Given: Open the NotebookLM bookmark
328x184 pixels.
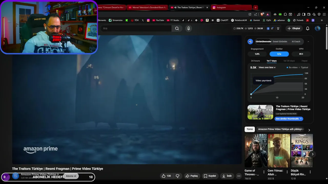Looking at the screenshot, I should tap(239, 20).
